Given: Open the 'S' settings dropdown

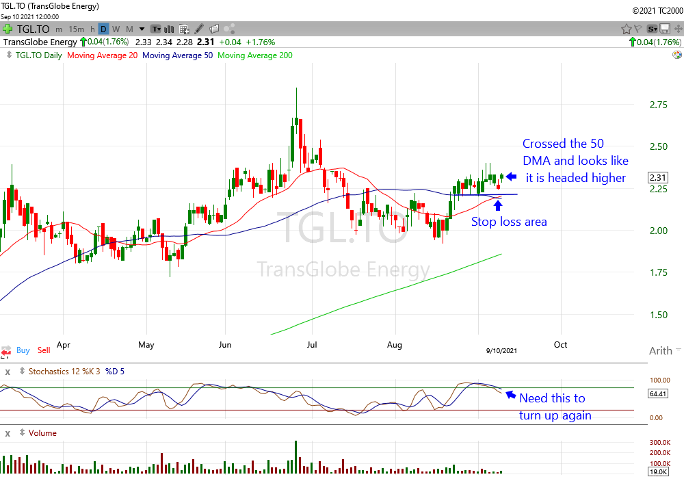Looking at the screenshot, I should point(652,29).
